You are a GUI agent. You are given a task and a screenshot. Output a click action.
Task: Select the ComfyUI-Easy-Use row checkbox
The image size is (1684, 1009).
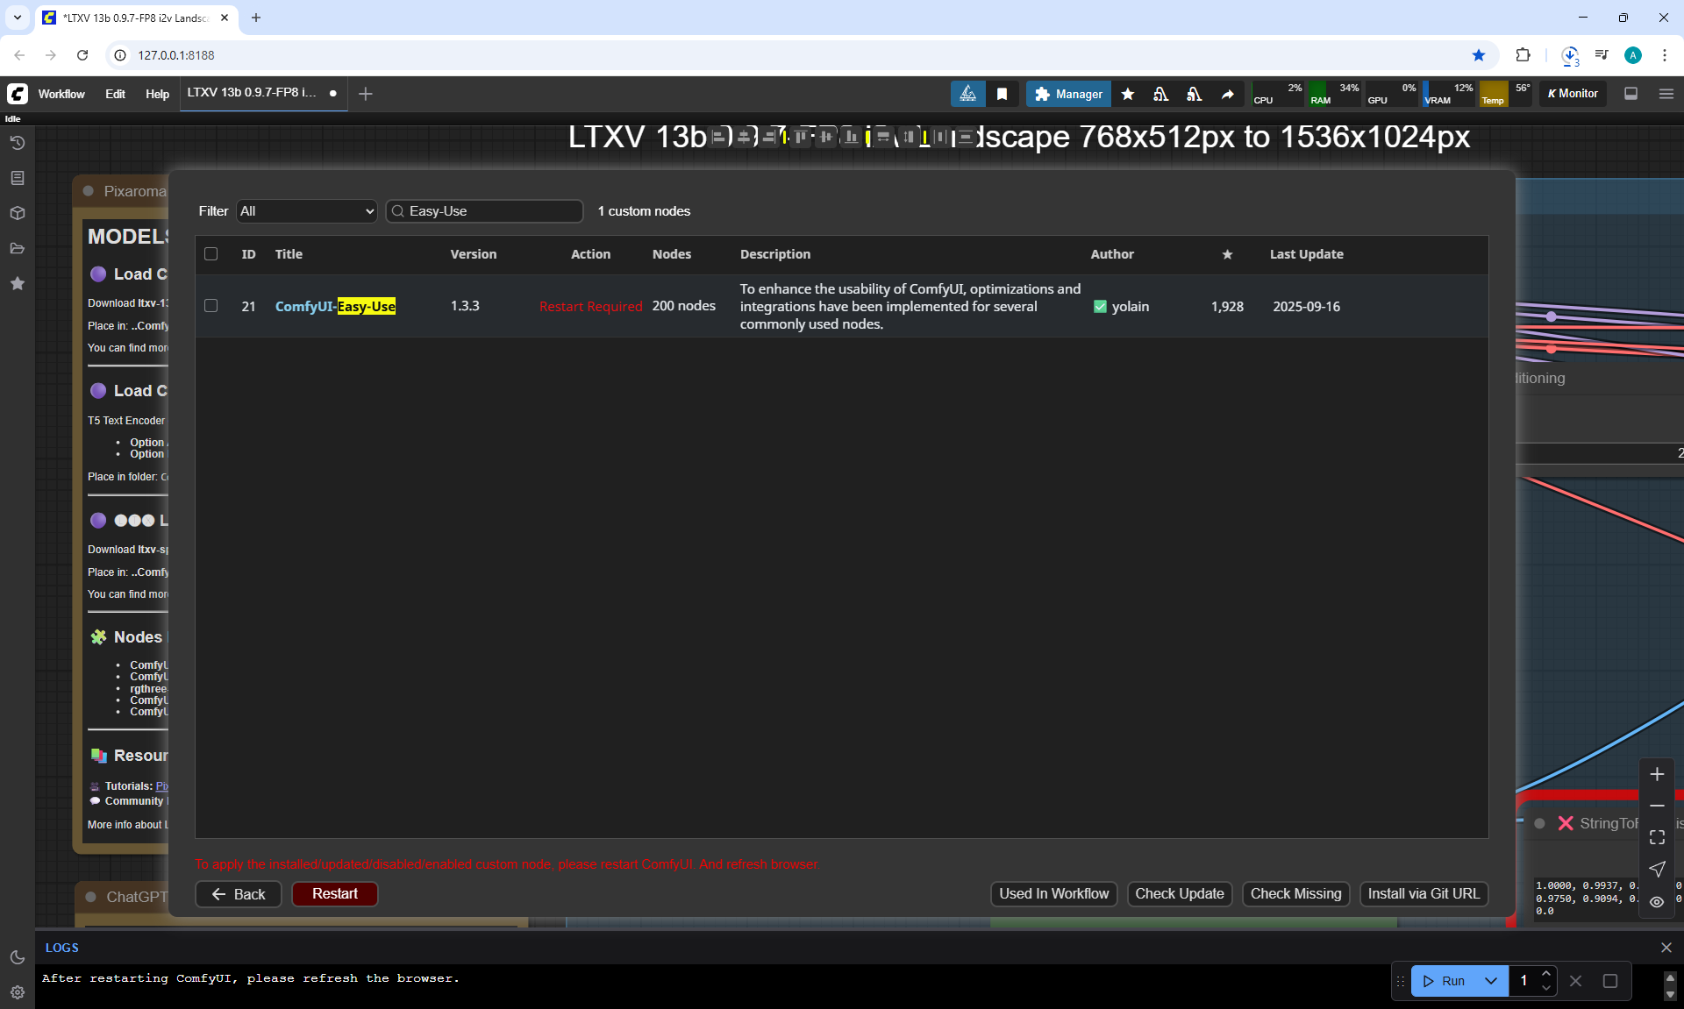click(210, 306)
